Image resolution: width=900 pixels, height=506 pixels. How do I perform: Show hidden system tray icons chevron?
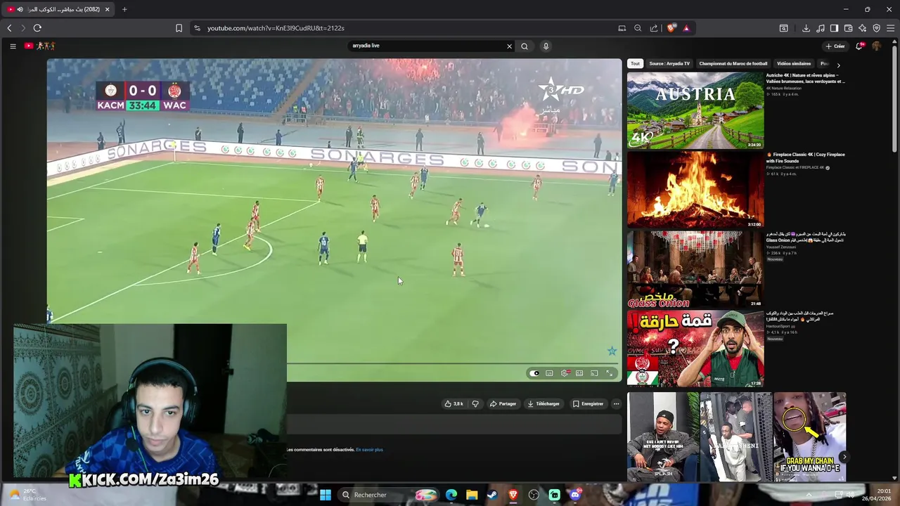click(809, 495)
